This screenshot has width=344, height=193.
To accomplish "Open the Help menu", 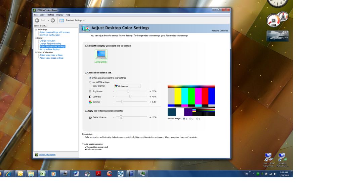I will tap(68, 15).
